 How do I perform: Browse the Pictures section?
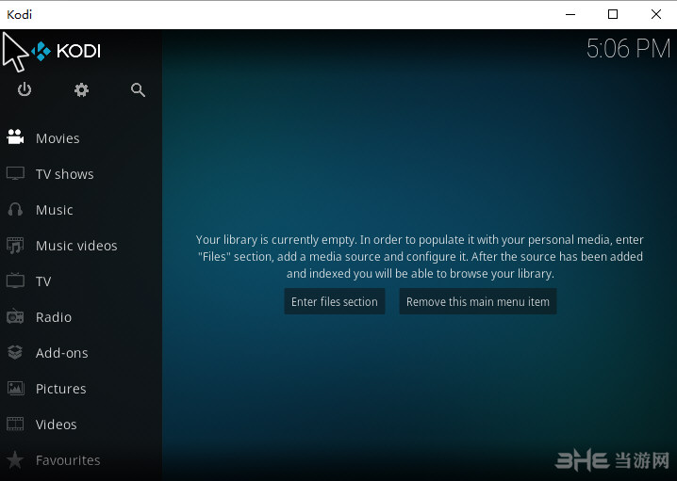81,389
